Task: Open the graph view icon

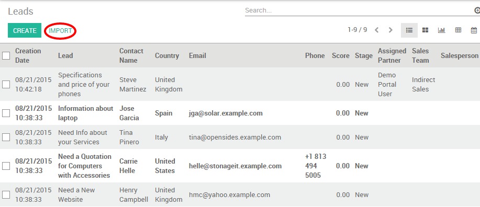Action: [441, 30]
